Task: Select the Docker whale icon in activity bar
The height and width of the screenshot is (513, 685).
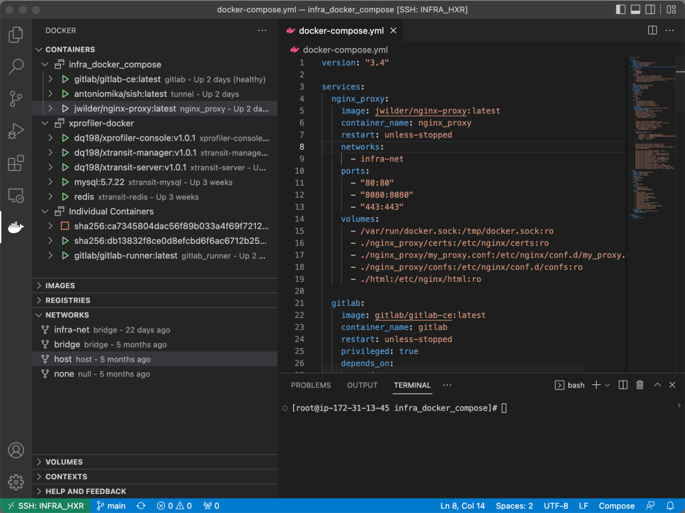Action: [x=16, y=227]
